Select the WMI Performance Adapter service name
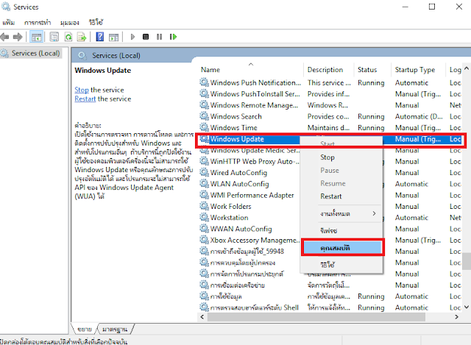Screen dimensions: 471x345 click(x=252, y=195)
